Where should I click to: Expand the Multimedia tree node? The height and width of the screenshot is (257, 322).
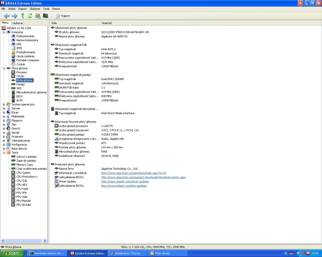pyautogui.click(x=4, y=116)
